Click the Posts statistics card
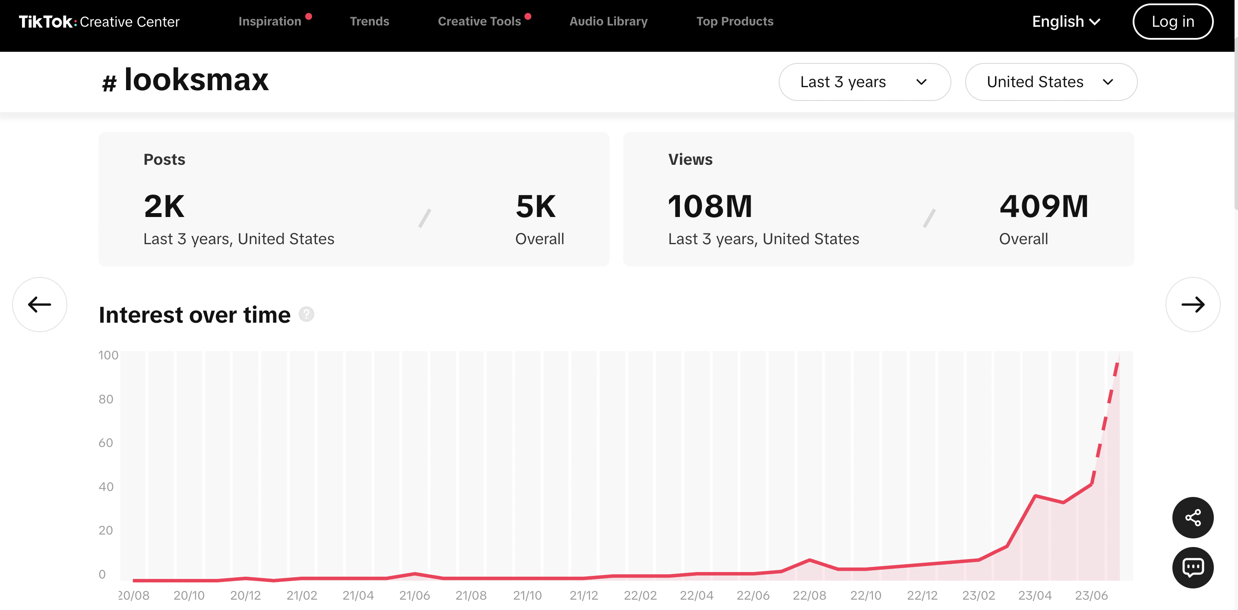 (354, 199)
